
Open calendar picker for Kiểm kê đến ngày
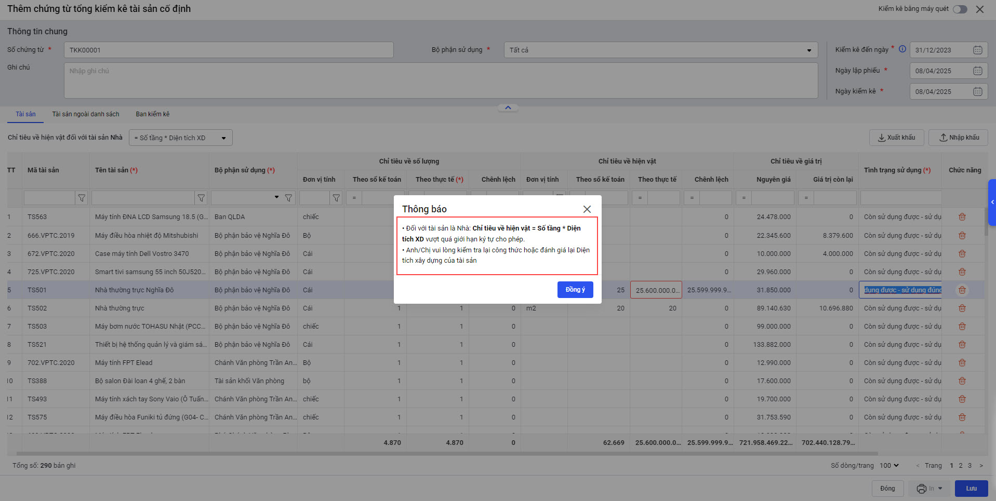(977, 50)
